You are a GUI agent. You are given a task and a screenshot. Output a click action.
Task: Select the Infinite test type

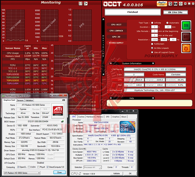point(152,23)
